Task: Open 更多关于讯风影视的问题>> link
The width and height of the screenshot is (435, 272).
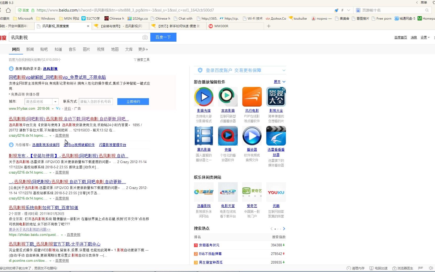Action: click(30, 229)
